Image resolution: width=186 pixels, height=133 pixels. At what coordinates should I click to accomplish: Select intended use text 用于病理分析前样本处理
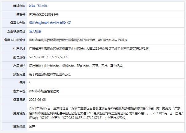(x=50, y=74)
